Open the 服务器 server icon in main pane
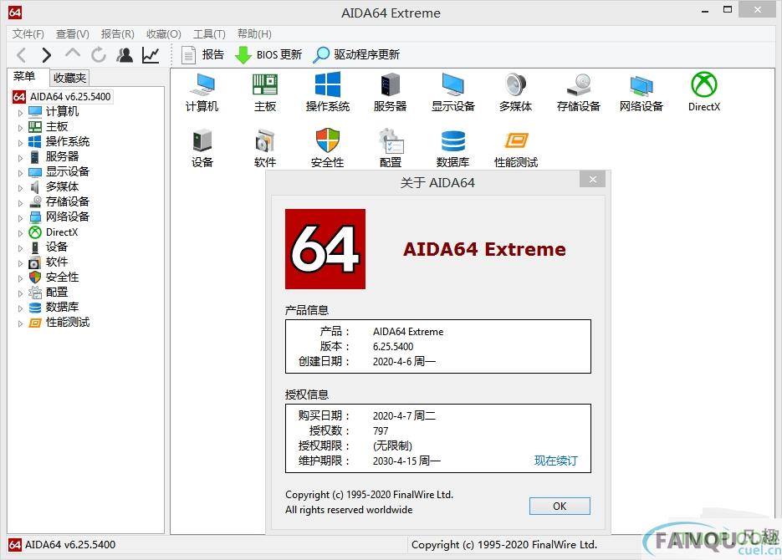This screenshot has width=782, height=560. [x=390, y=92]
